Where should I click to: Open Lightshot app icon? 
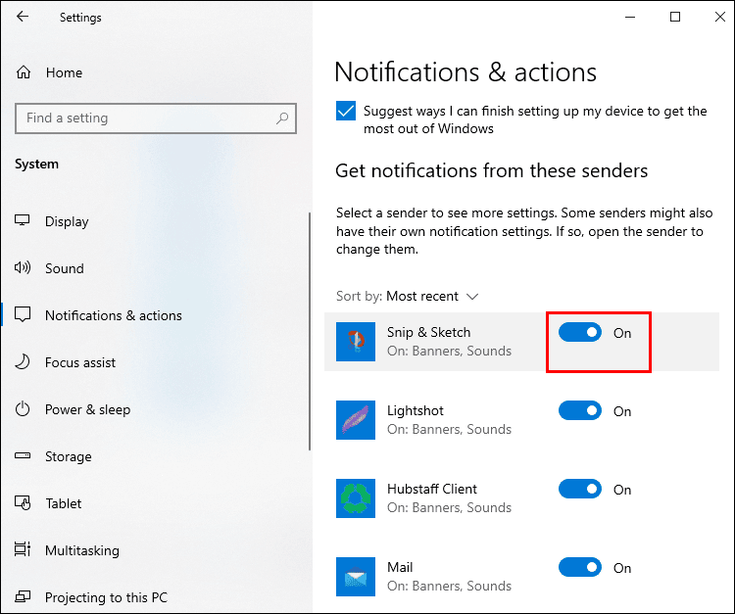pos(356,420)
